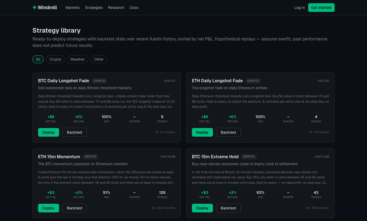
Task: Open the BTC 15m Extreme Hold title
Action: pos(215,157)
